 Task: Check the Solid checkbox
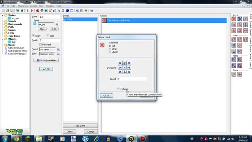coord(48,35)
